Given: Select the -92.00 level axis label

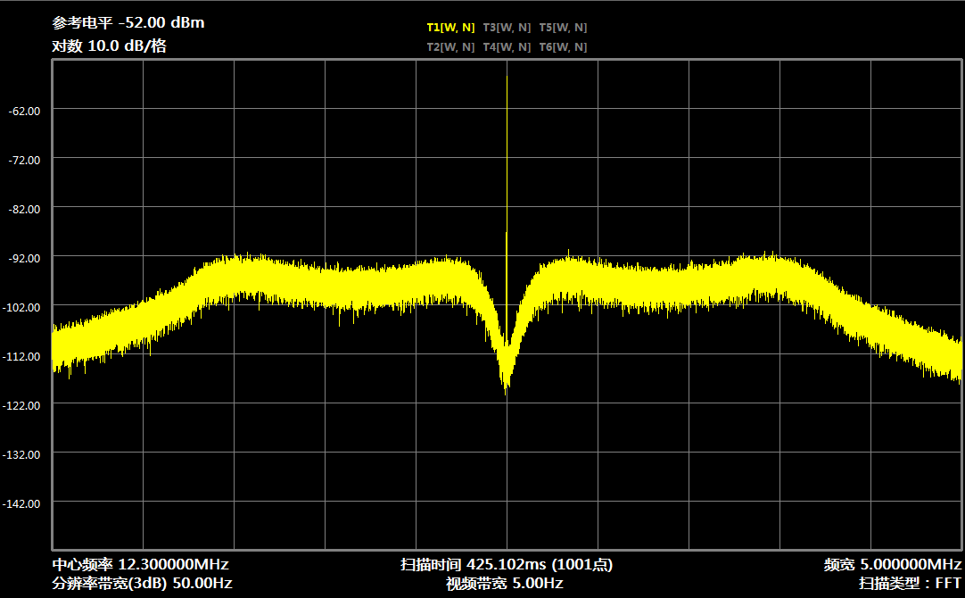Looking at the screenshot, I should coord(24,258).
